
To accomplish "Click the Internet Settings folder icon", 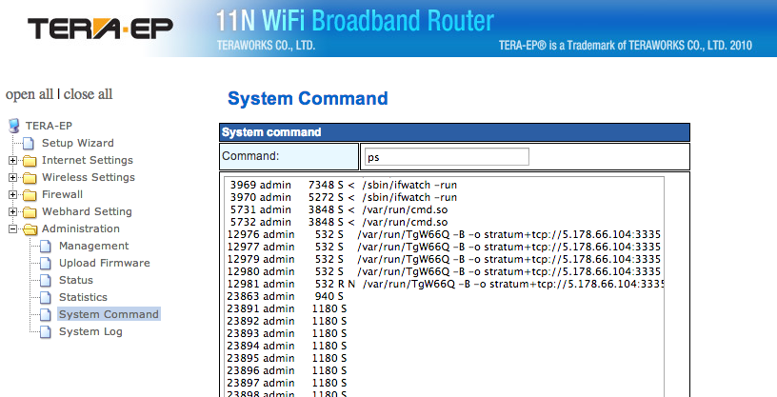I will (x=30, y=161).
